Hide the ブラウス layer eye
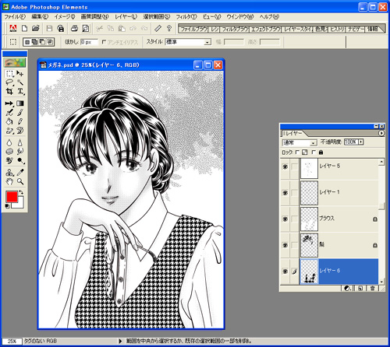The image size is (390, 347). [x=285, y=219]
